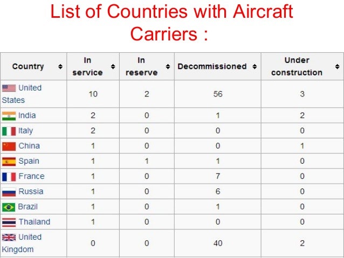Click the Italy flag icon

pos(9,131)
